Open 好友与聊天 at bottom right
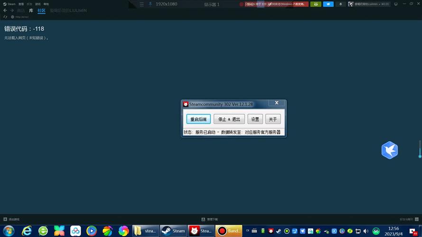 click(x=409, y=219)
